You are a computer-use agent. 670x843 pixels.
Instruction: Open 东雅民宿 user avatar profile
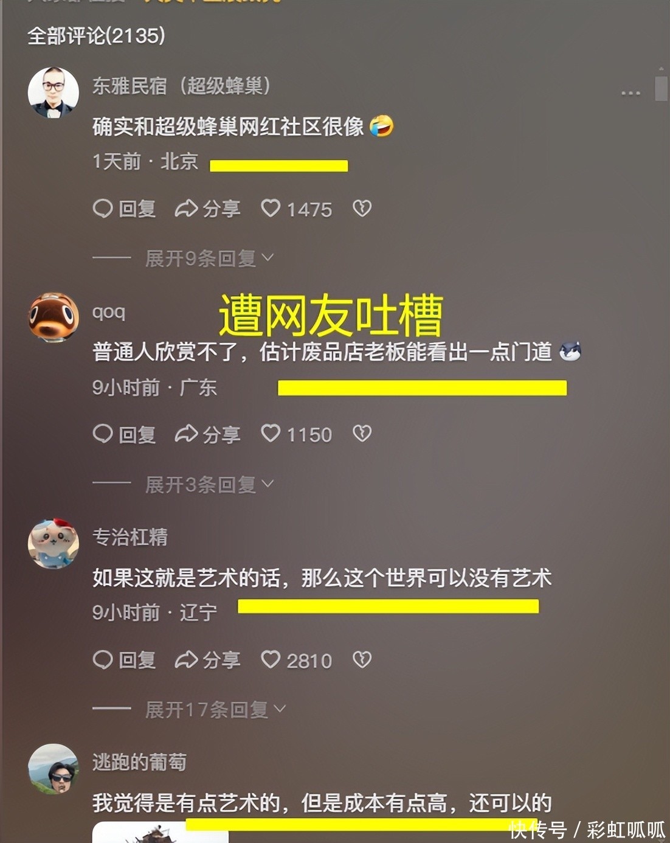(54, 92)
